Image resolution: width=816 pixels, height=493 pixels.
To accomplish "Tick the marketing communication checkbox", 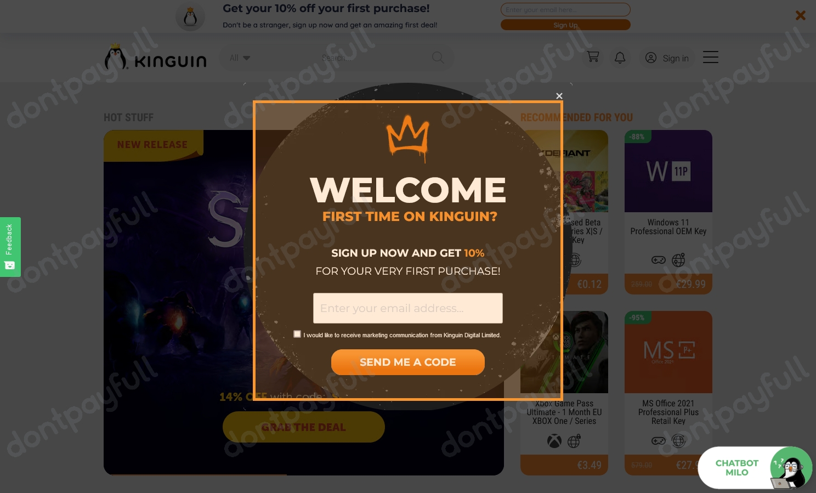I will [x=297, y=334].
